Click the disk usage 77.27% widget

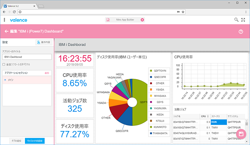tap(75, 131)
